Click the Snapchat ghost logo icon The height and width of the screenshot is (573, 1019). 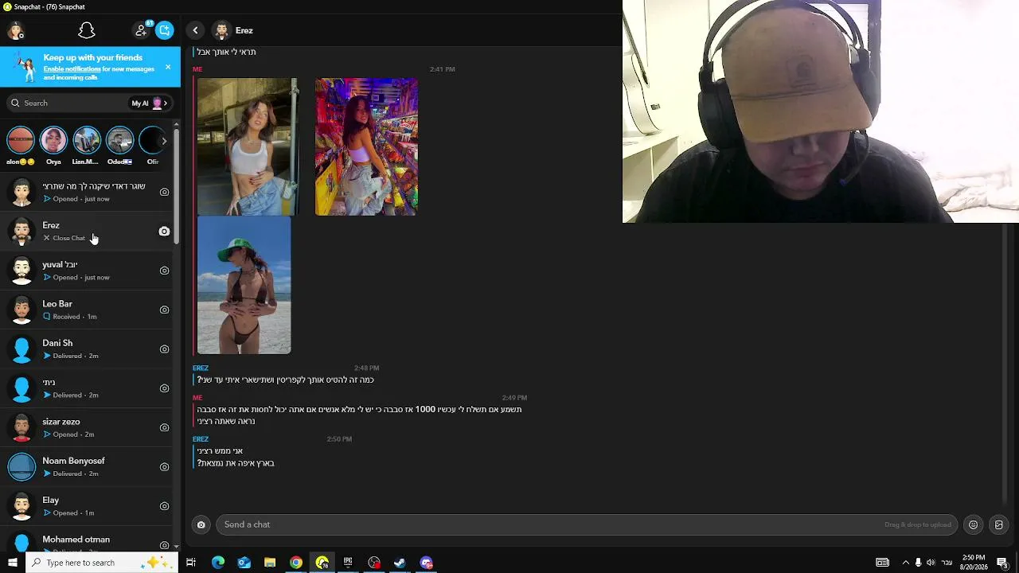pyautogui.click(x=87, y=30)
